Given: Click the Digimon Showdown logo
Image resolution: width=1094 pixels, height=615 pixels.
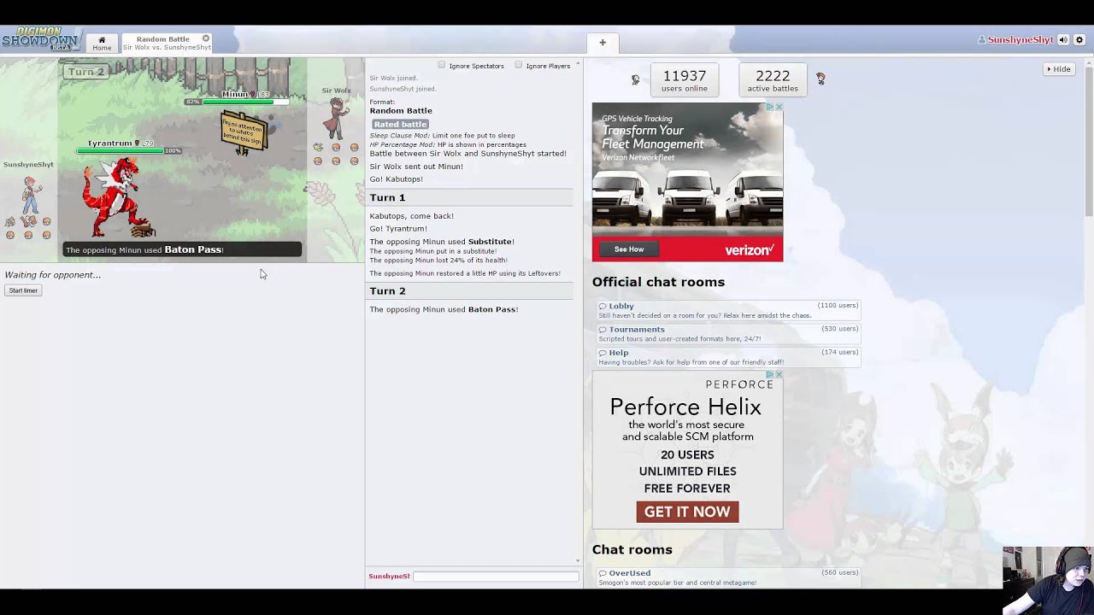Looking at the screenshot, I should 41,39.
